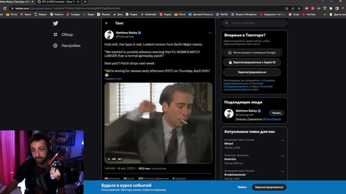Viewport: 346px width, 194px height.
Task: Open the America trending topic
Action: coord(230,160)
